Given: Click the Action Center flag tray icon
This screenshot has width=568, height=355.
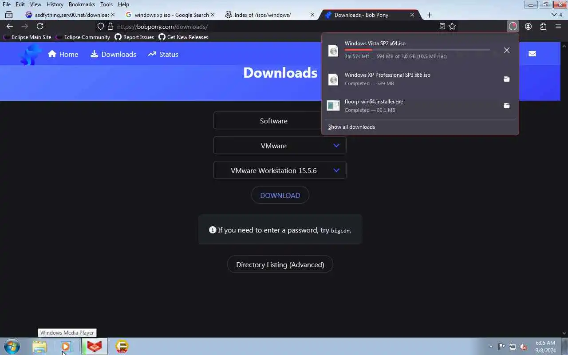Looking at the screenshot, I should tap(501, 347).
